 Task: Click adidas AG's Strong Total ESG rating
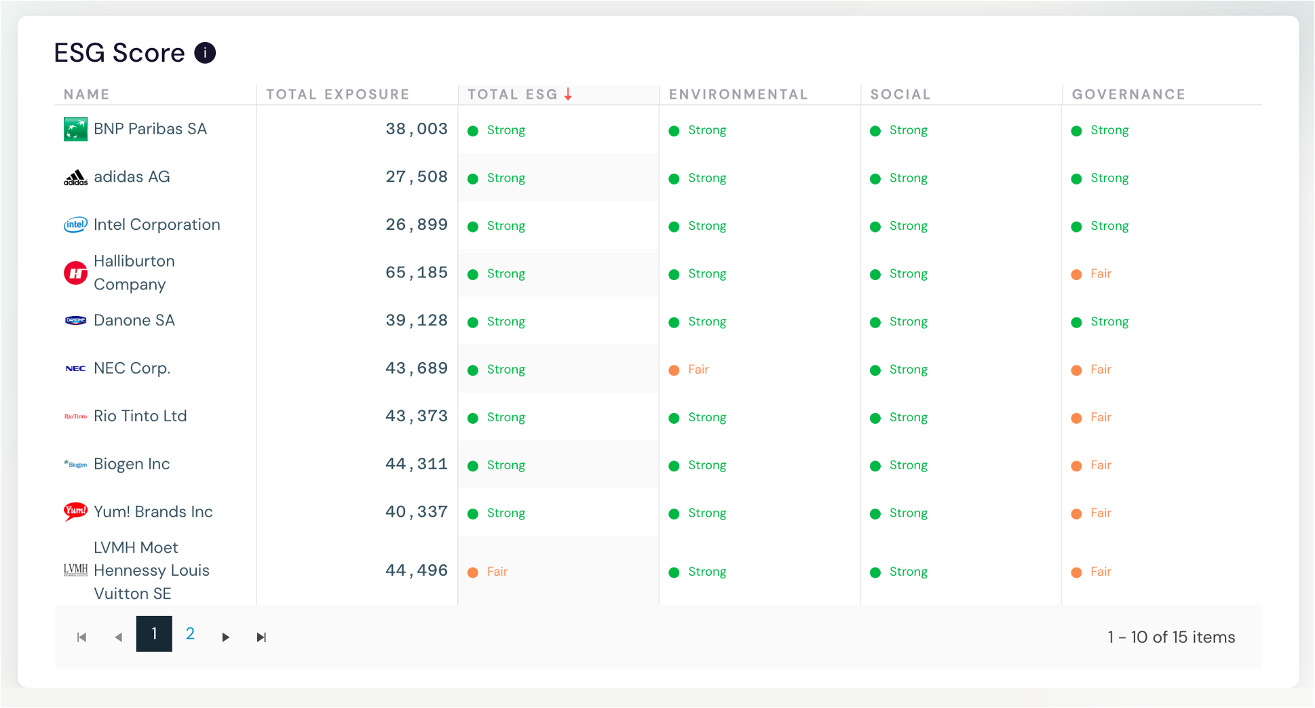click(x=497, y=178)
